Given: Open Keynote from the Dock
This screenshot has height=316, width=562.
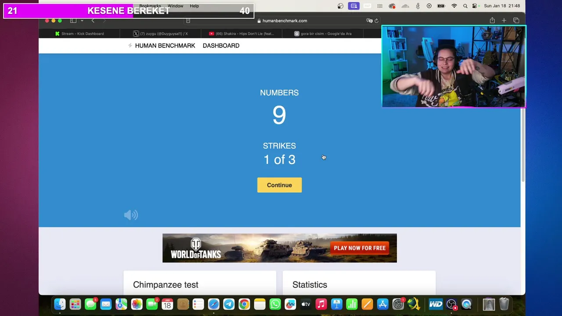Looking at the screenshot, I should 336,304.
